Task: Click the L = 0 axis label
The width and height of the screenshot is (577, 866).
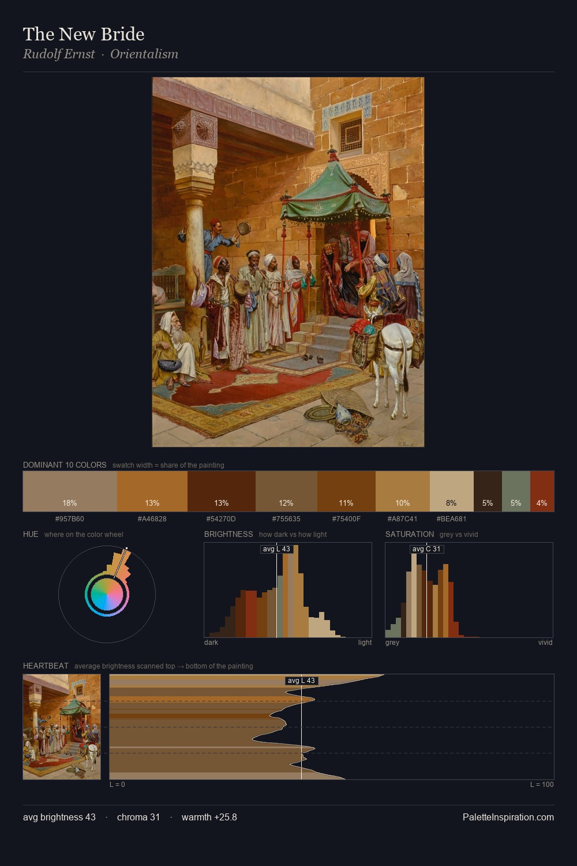Action: click(x=117, y=785)
